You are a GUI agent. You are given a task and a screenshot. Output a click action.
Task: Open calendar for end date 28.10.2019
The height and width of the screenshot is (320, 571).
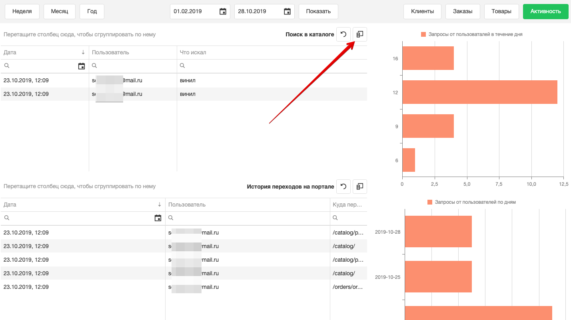coord(287,12)
